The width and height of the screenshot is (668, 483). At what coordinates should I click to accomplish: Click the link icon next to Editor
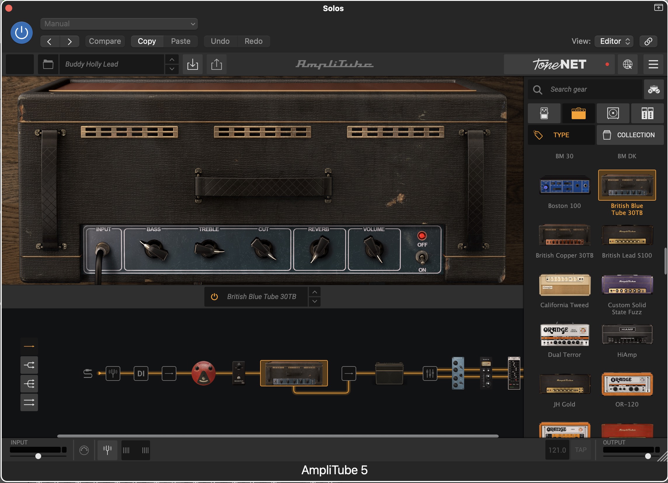(x=648, y=41)
